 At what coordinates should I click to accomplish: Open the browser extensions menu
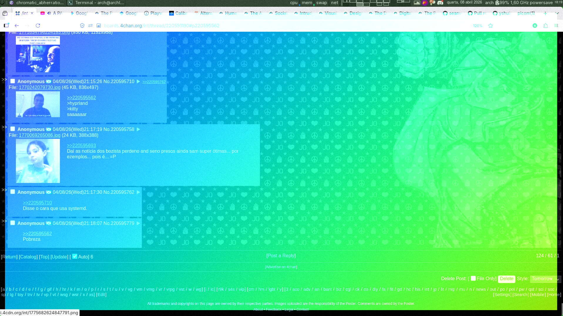[545, 26]
